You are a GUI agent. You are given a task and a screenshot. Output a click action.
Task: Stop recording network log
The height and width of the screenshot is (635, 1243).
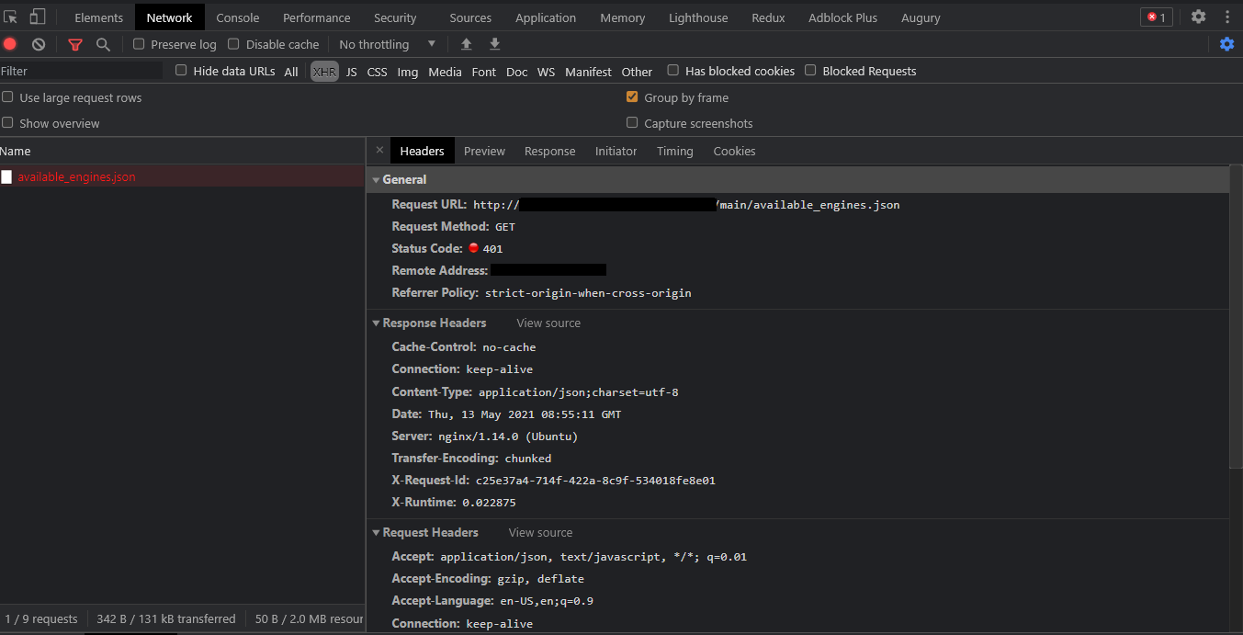tap(10, 43)
